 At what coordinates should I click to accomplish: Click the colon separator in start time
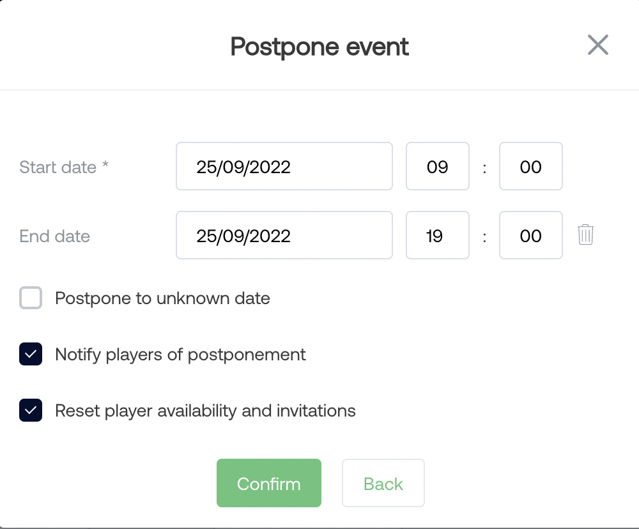pyautogui.click(x=484, y=167)
